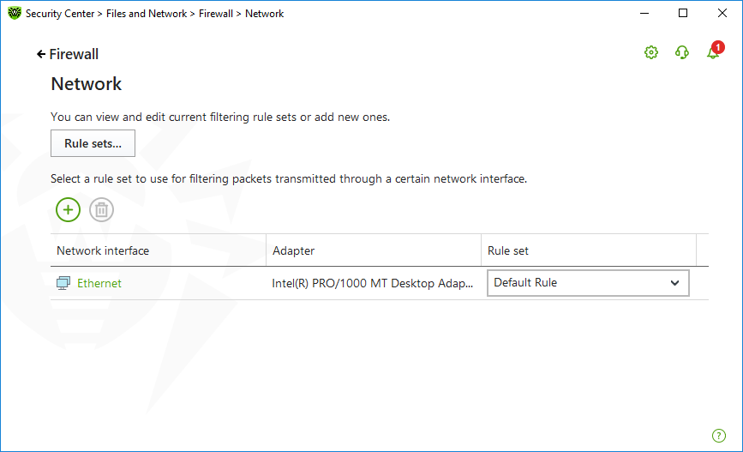Click the trash delete icon
743x452 pixels.
pos(101,209)
